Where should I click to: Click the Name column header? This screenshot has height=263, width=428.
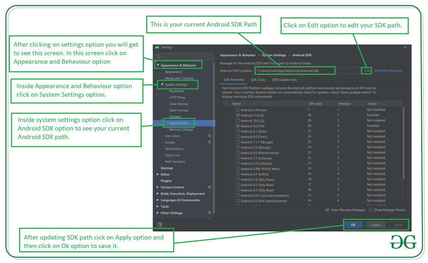tap(236, 103)
